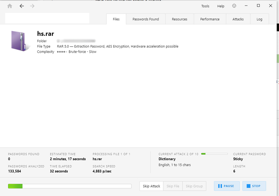Switch to the Attacks tab
This screenshot has width=279, height=196.
[x=238, y=19]
